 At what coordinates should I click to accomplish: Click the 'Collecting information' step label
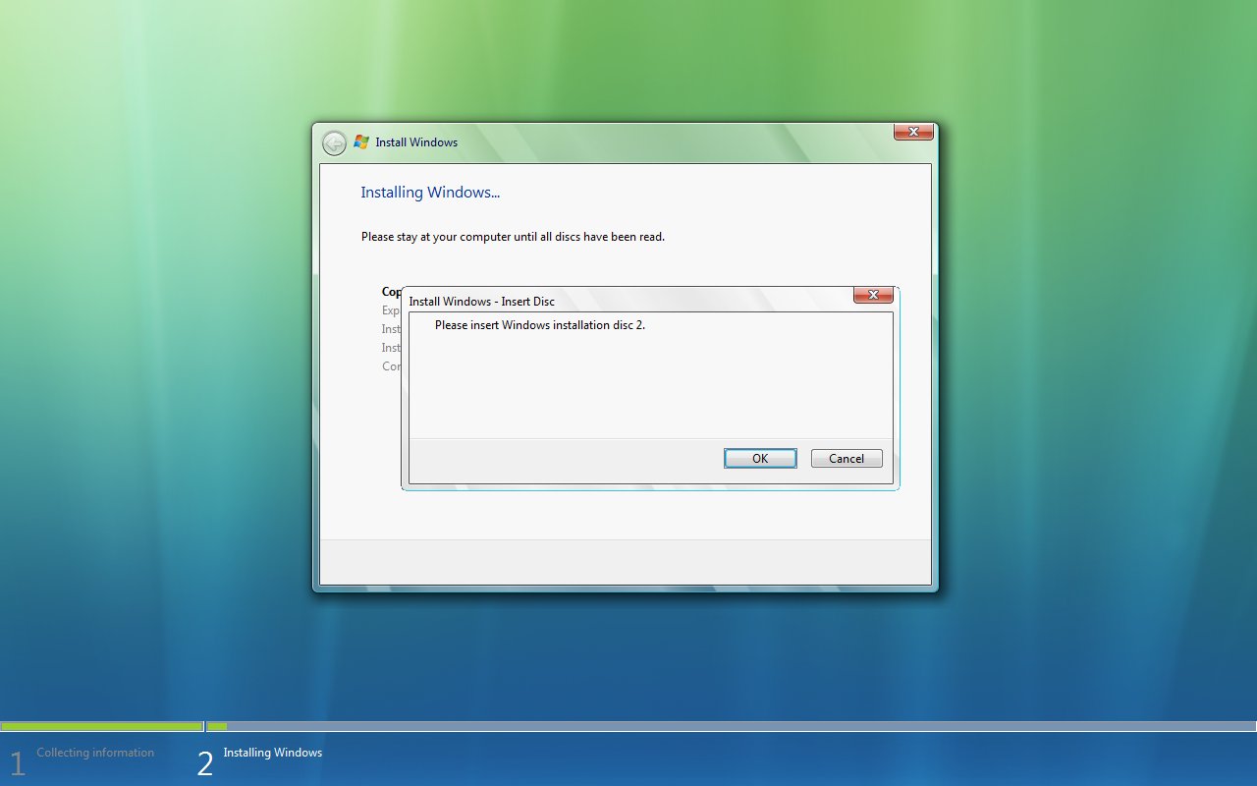click(95, 753)
